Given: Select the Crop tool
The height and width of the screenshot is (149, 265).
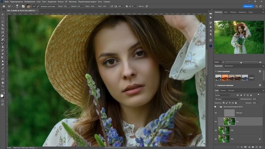Looking at the screenshot, I should (x=2, y=29).
